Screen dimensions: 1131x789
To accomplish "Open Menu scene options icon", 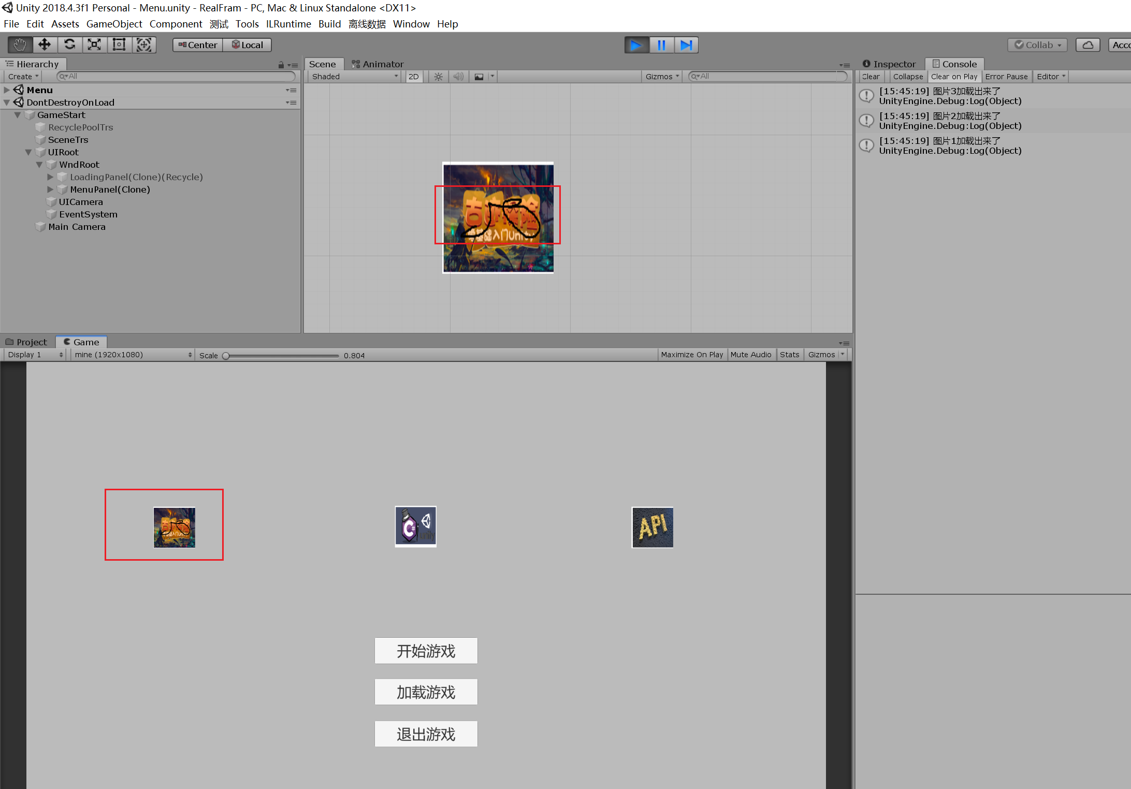I will [x=292, y=90].
